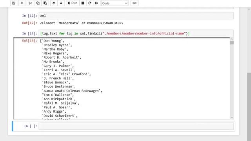Click the In [12] cell containing xml
Viewport: 251px width, 141px height.
pos(136,16)
